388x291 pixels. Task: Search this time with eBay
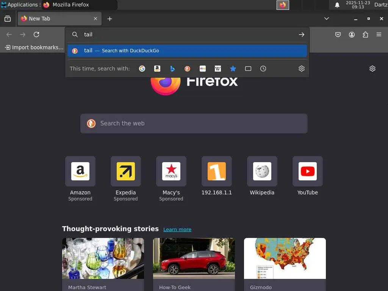203,69
